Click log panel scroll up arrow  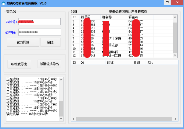(x=61, y=80)
